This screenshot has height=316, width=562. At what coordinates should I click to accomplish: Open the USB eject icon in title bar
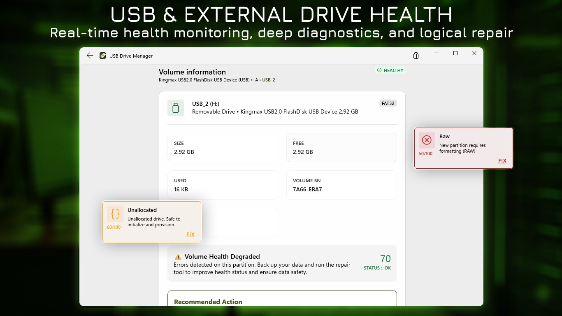click(416, 56)
